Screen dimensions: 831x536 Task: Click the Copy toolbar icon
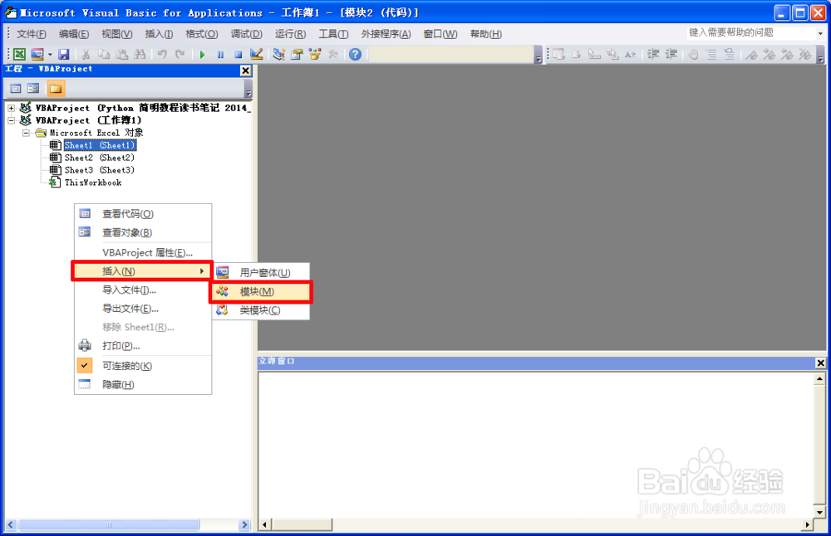click(x=104, y=54)
